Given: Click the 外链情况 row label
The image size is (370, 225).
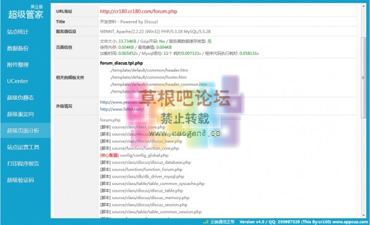Looking at the screenshot, I should 64,106.
